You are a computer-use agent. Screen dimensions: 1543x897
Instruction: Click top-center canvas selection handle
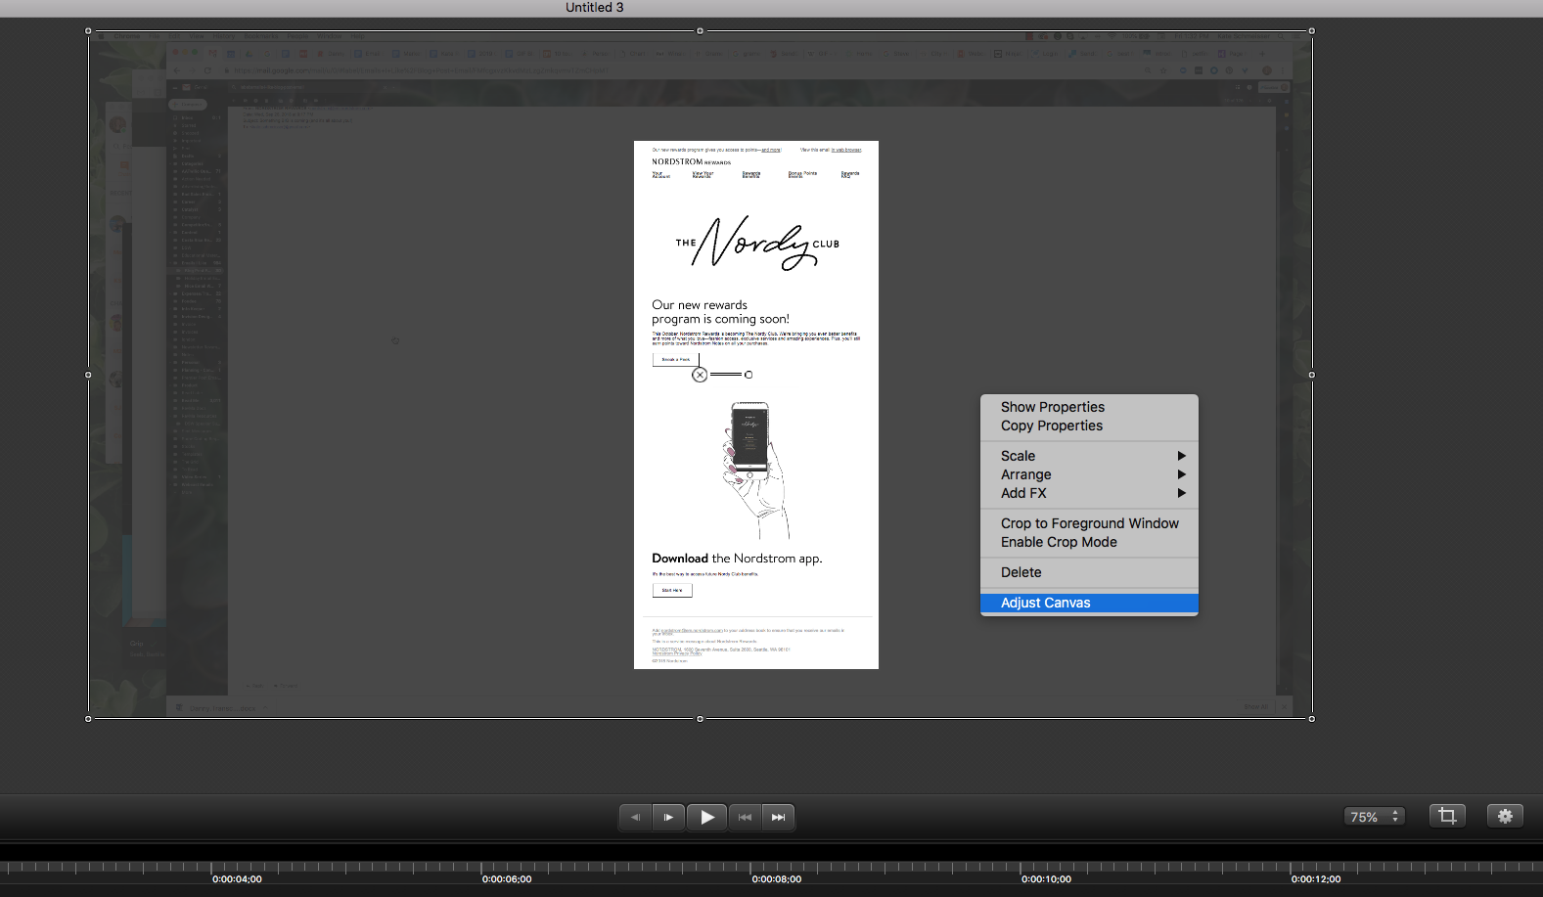(x=700, y=31)
